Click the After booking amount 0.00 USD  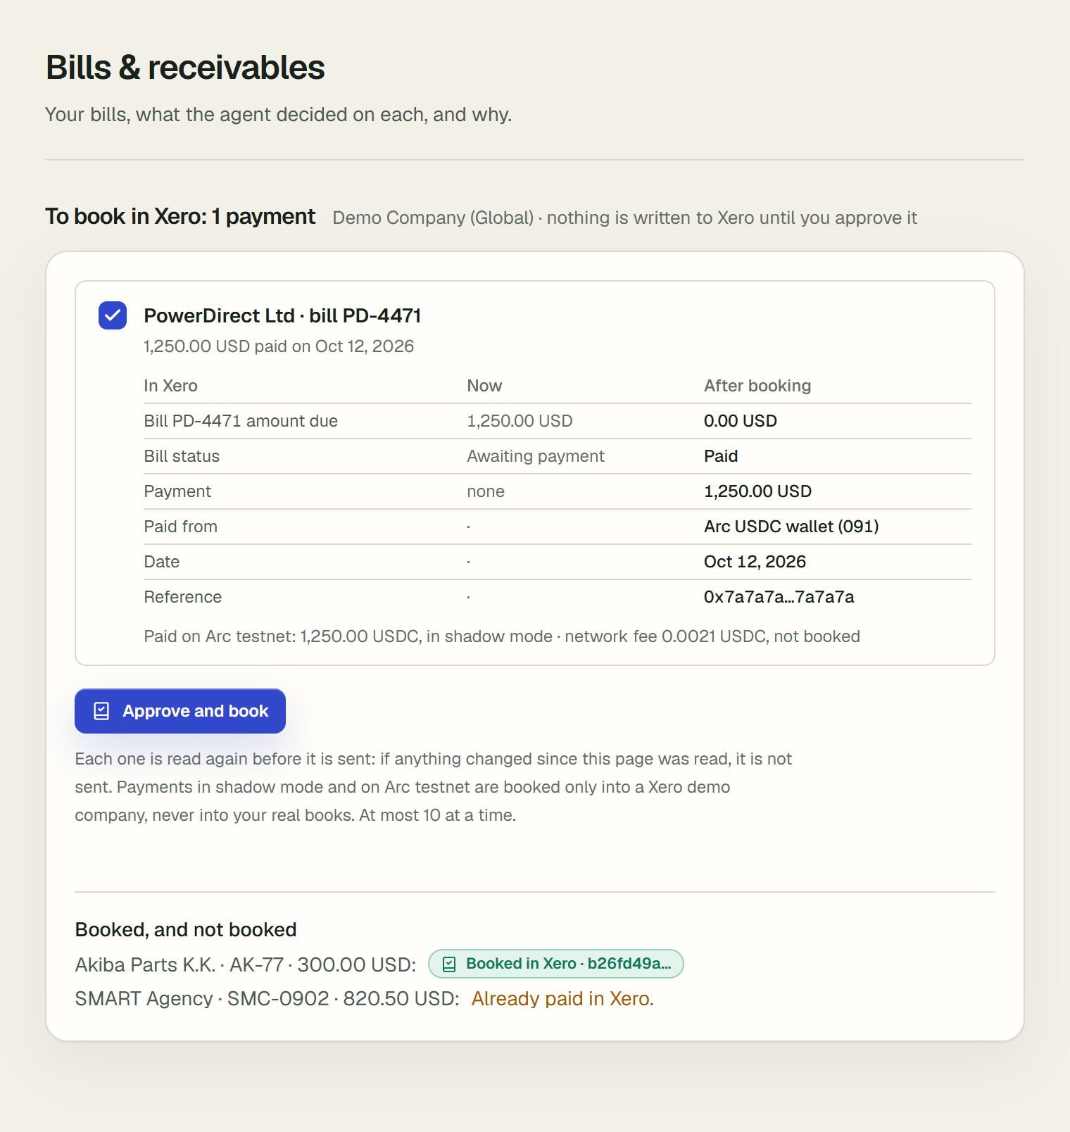coord(741,421)
